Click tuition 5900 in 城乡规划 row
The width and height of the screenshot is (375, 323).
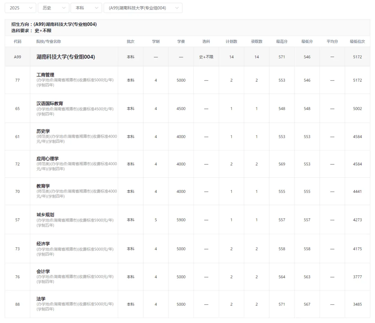coord(181,220)
